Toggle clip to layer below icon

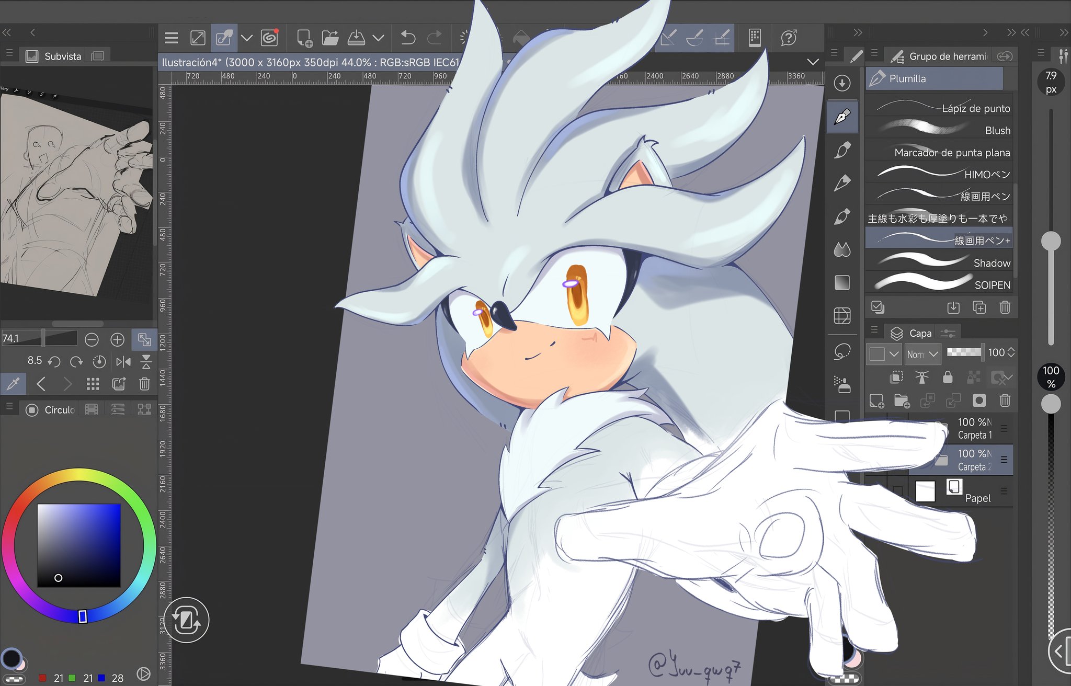tap(896, 377)
